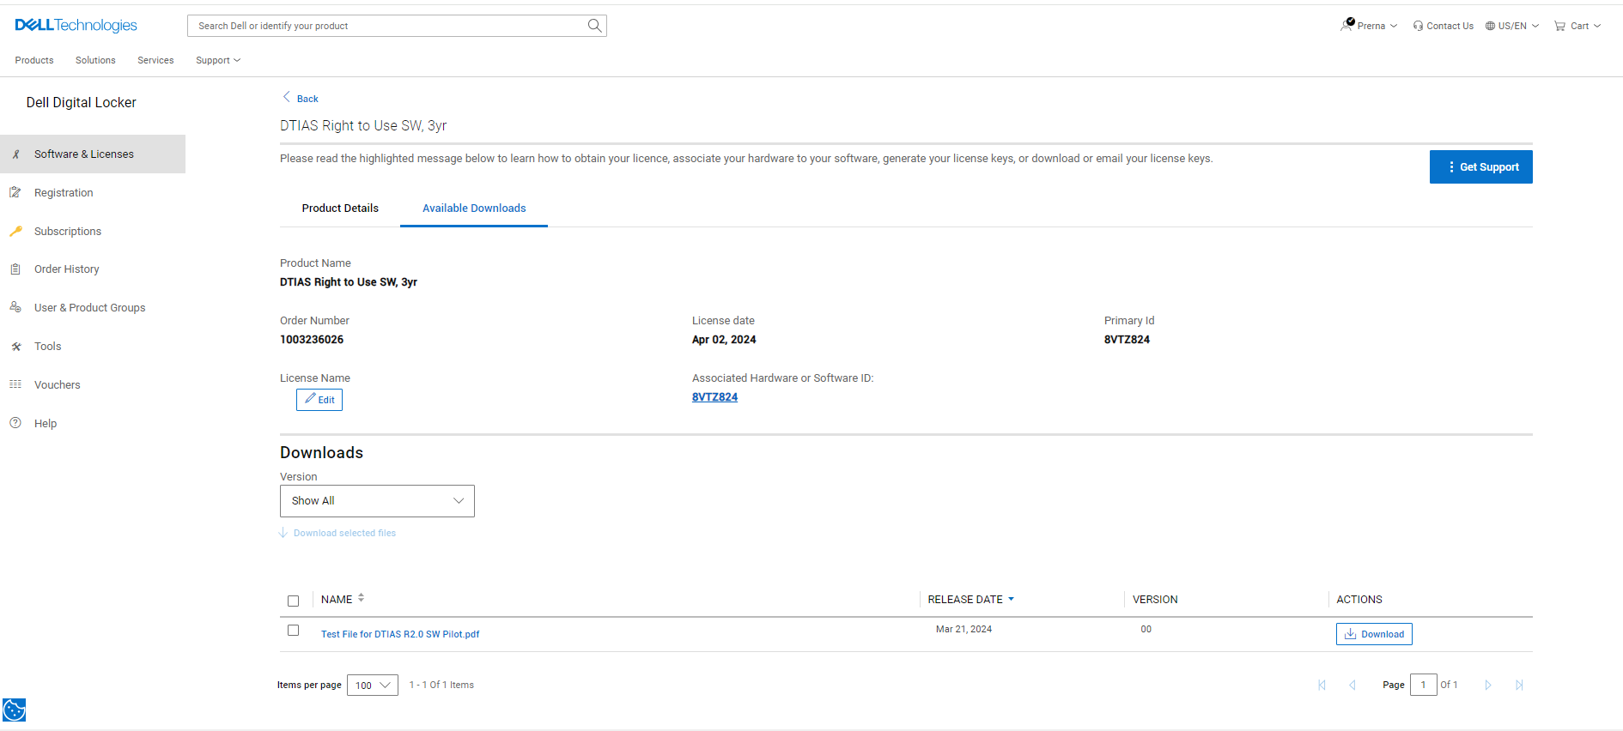Open associated hardware ID 8VTZ824 link

714,397
